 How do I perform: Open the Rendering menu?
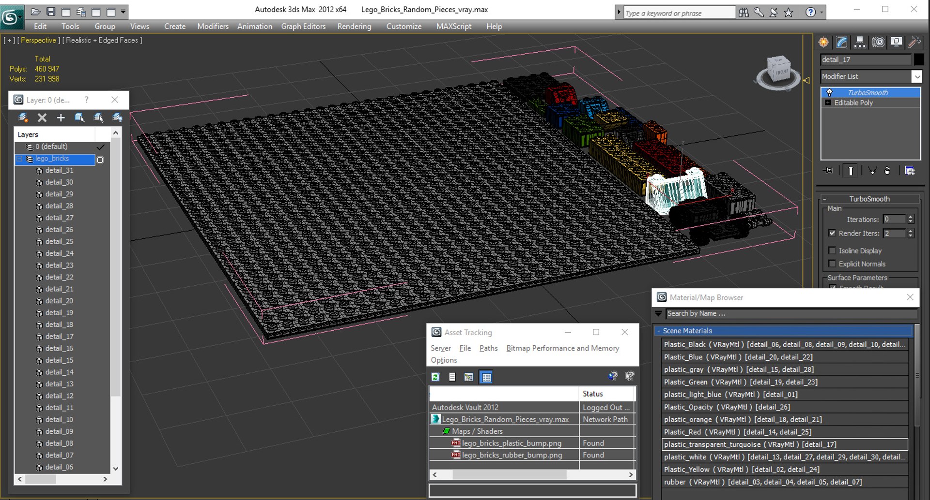coord(354,27)
